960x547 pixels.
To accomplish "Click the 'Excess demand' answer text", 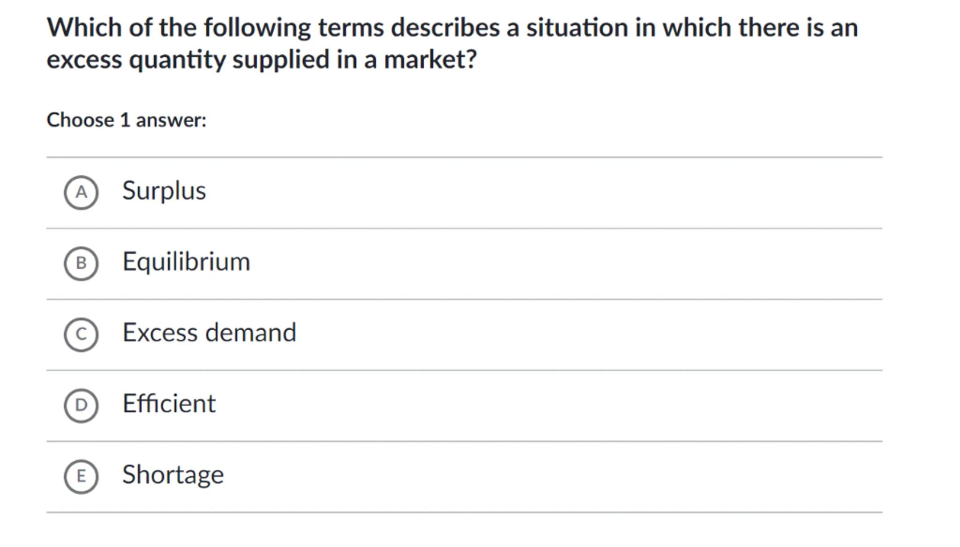I will tap(209, 333).
